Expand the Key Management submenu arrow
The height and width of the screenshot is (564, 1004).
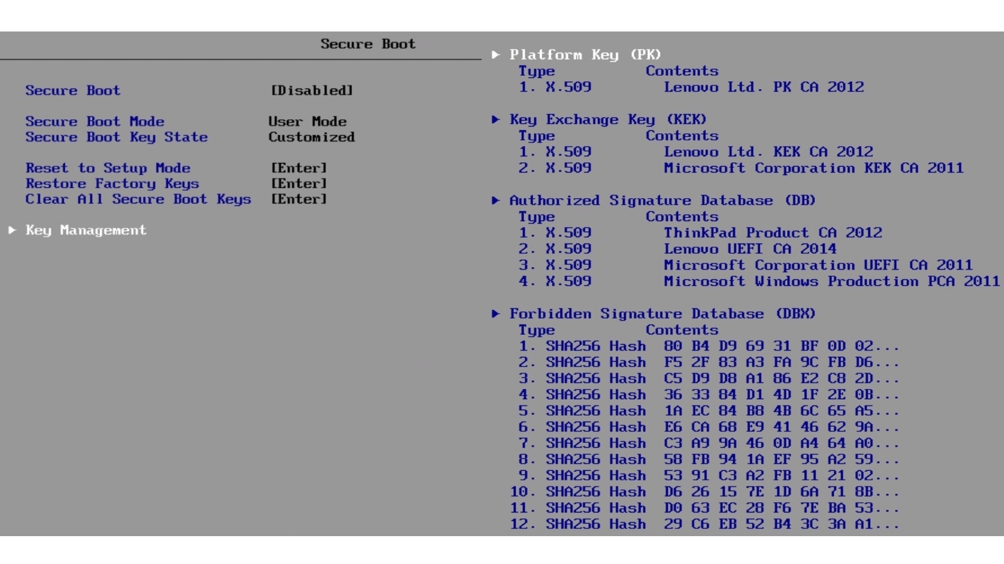coord(12,230)
